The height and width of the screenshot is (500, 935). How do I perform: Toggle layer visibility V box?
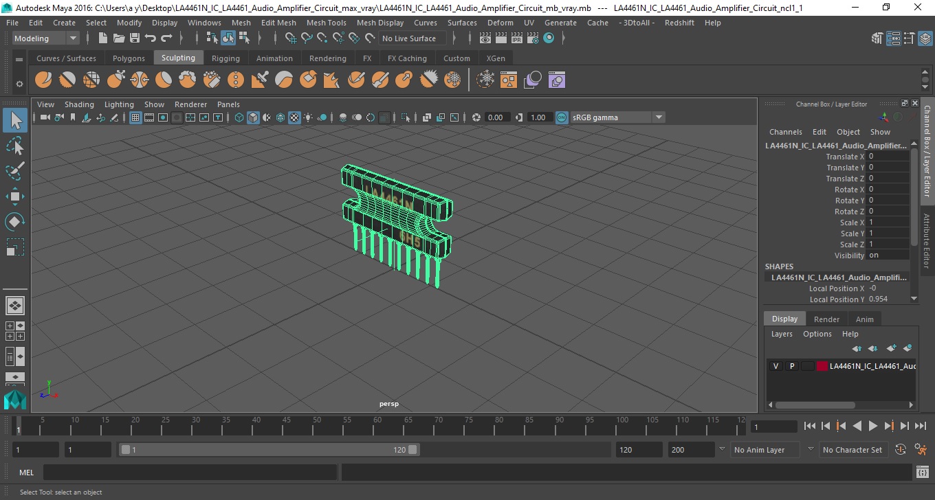775,366
